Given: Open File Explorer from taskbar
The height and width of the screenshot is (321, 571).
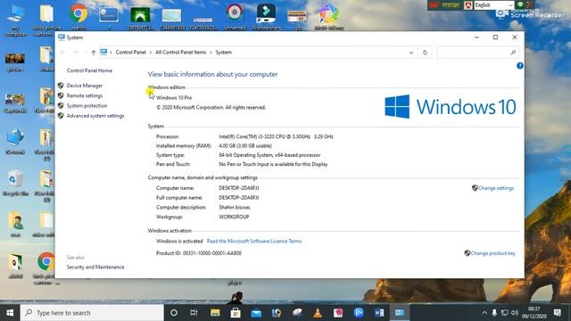Looking at the screenshot, I should (215, 313).
